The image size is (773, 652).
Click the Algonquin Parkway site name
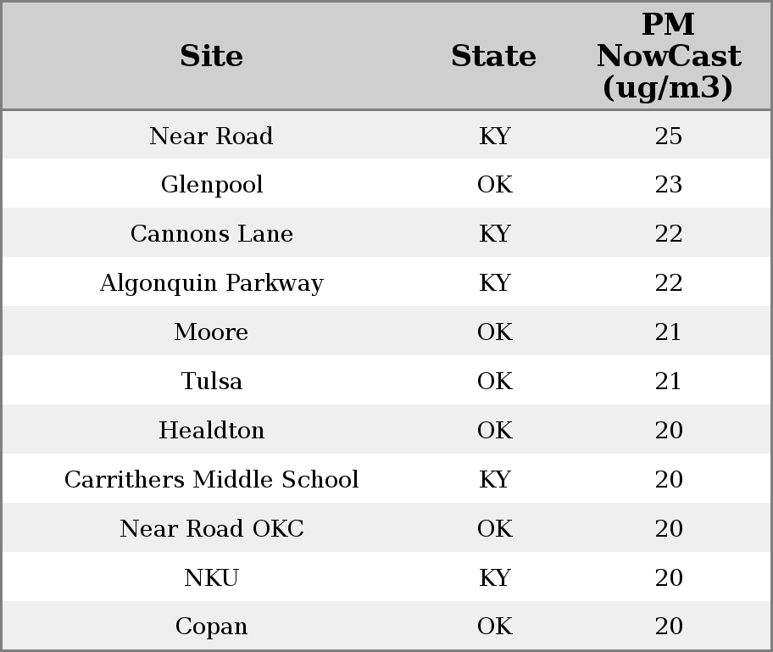coord(211,283)
